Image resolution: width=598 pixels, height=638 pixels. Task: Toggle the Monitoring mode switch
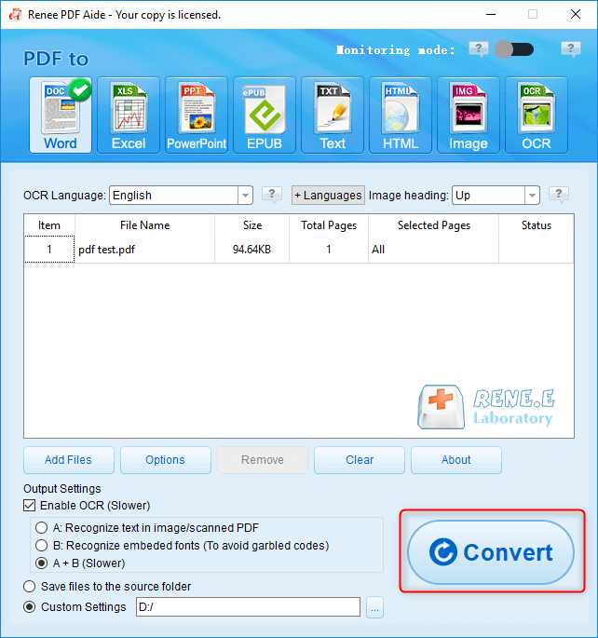click(515, 49)
